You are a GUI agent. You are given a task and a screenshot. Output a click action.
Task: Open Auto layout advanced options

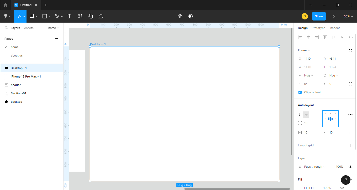[350, 115]
